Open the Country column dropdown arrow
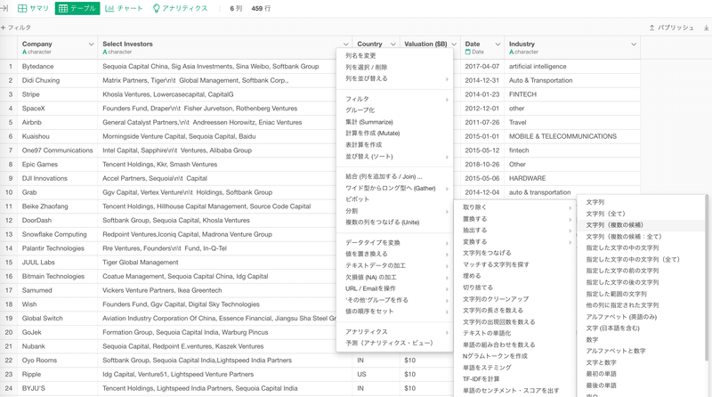 [x=393, y=44]
